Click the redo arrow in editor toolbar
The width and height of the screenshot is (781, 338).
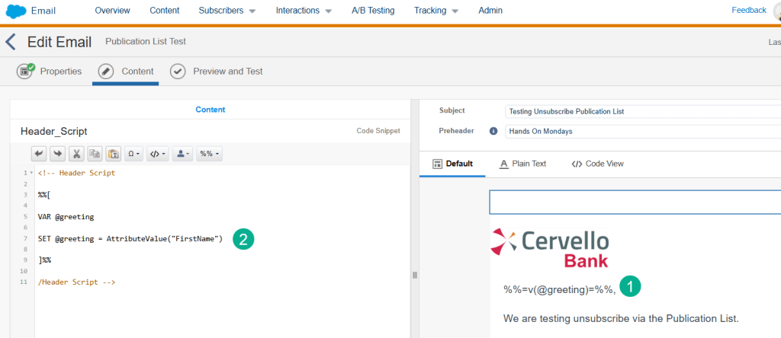(58, 154)
